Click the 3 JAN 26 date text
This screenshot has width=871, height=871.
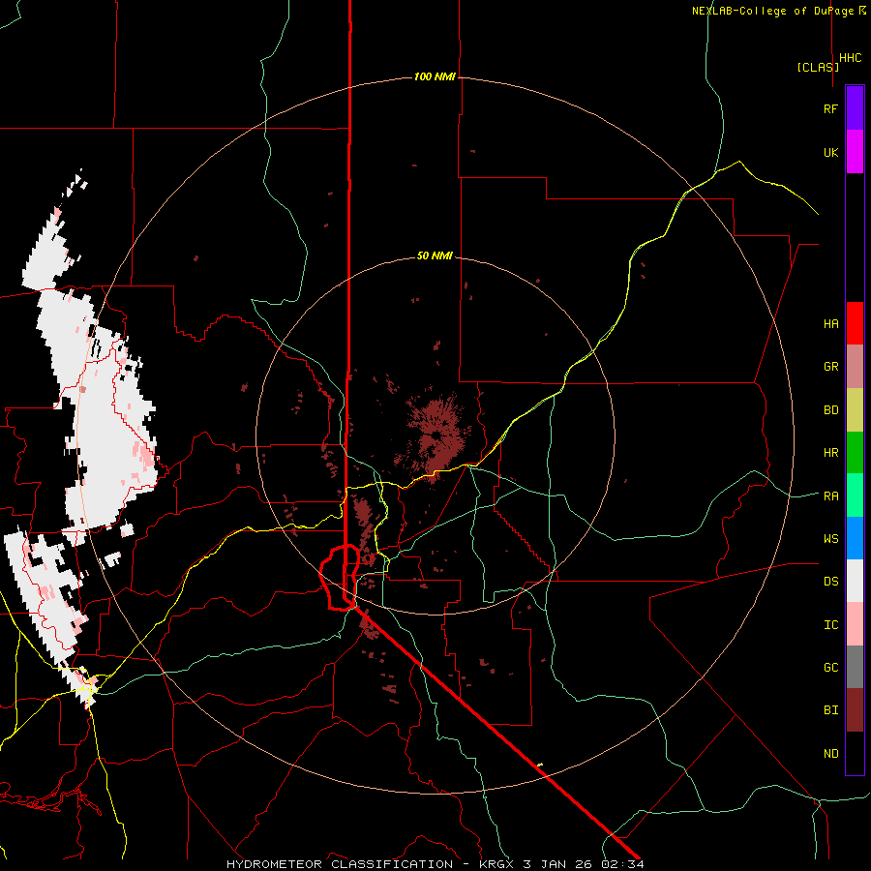point(558,864)
